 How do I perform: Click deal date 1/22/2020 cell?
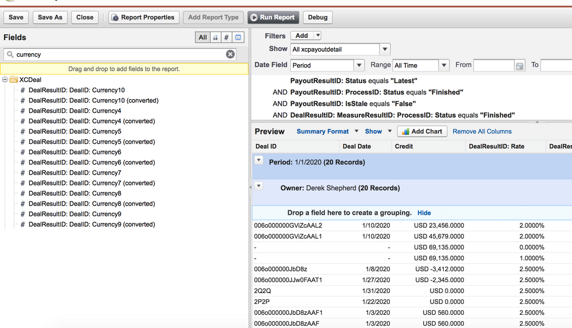pos(376,302)
